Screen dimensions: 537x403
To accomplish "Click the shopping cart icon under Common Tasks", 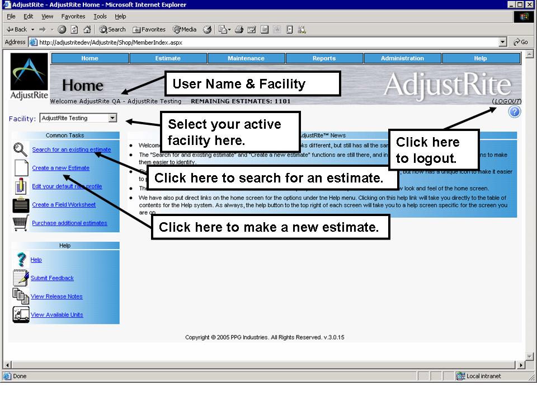I will pyautogui.click(x=21, y=223).
